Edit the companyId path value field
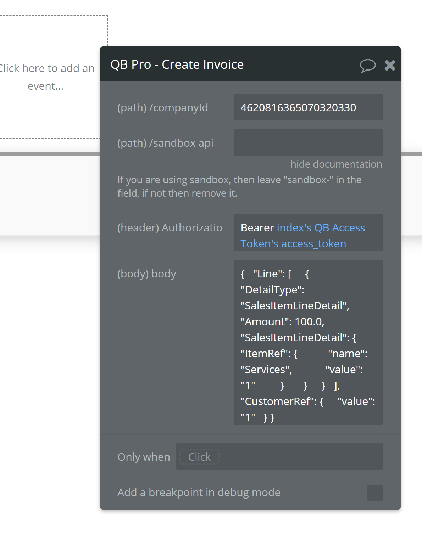Image resolution: width=422 pixels, height=540 pixels. tap(308, 107)
